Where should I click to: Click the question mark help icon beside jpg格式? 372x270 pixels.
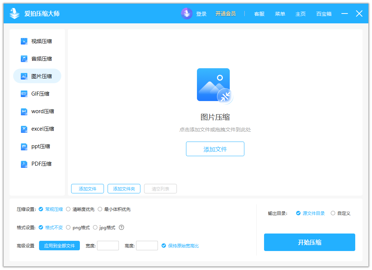click(121, 227)
